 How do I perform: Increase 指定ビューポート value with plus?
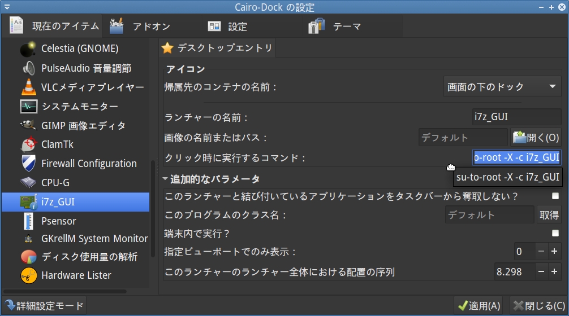[554, 251]
